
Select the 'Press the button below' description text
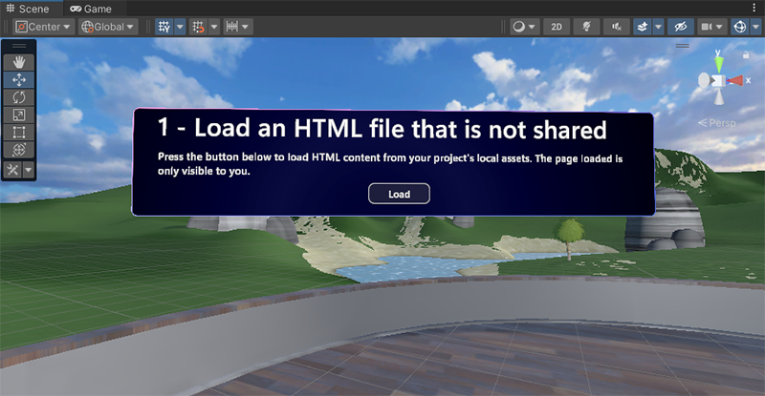pyautogui.click(x=390, y=164)
